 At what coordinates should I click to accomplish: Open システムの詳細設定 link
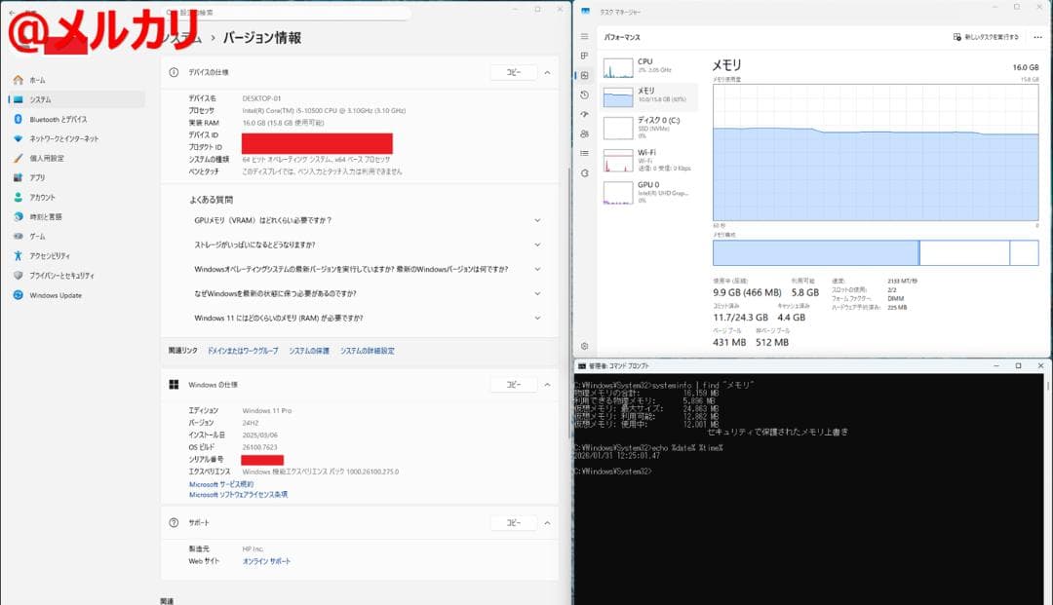[367, 351]
